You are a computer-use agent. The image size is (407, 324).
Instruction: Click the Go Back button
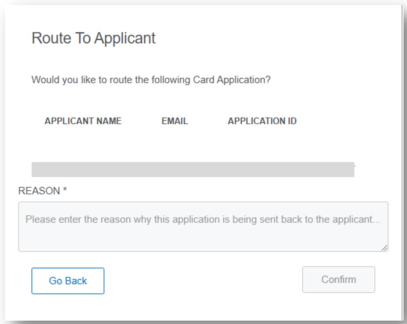[x=68, y=281]
